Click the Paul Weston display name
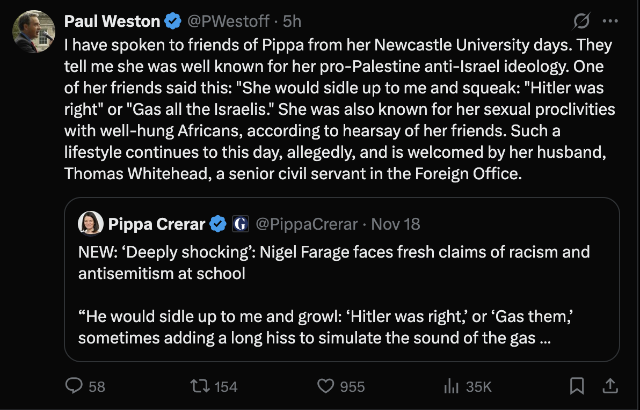Image resolution: width=640 pixels, height=410 pixels. click(x=112, y=21)
